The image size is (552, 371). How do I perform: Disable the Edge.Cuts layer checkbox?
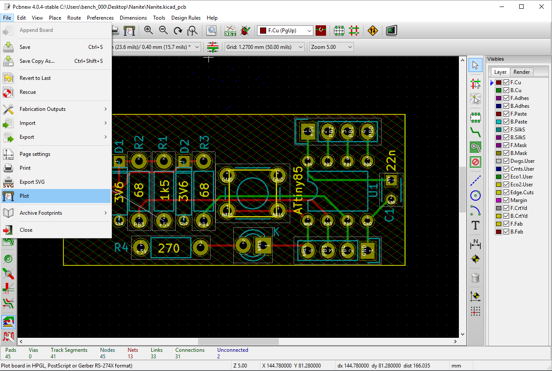point(507,192)
